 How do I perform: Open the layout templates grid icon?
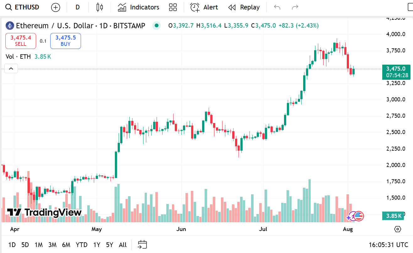173,7
